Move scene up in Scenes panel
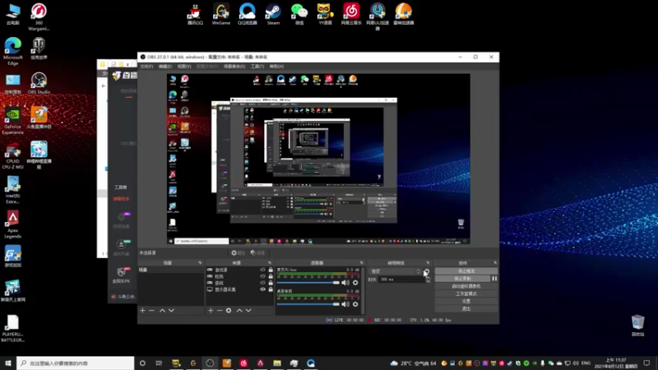This screenshot has height=370, width=658. (x=162, y=311)
